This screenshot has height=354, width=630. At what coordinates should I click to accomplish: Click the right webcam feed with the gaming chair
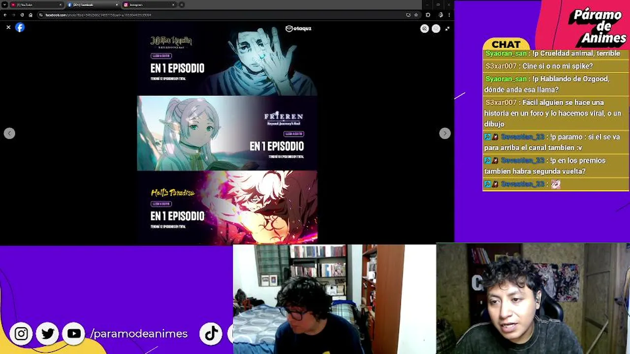(x=533, y=299)
